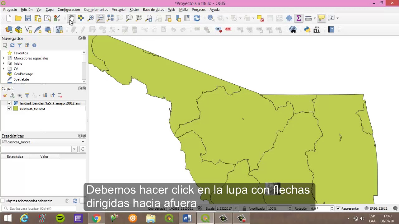
Task: Open the Style Manager icon
Action: point(57,18)
